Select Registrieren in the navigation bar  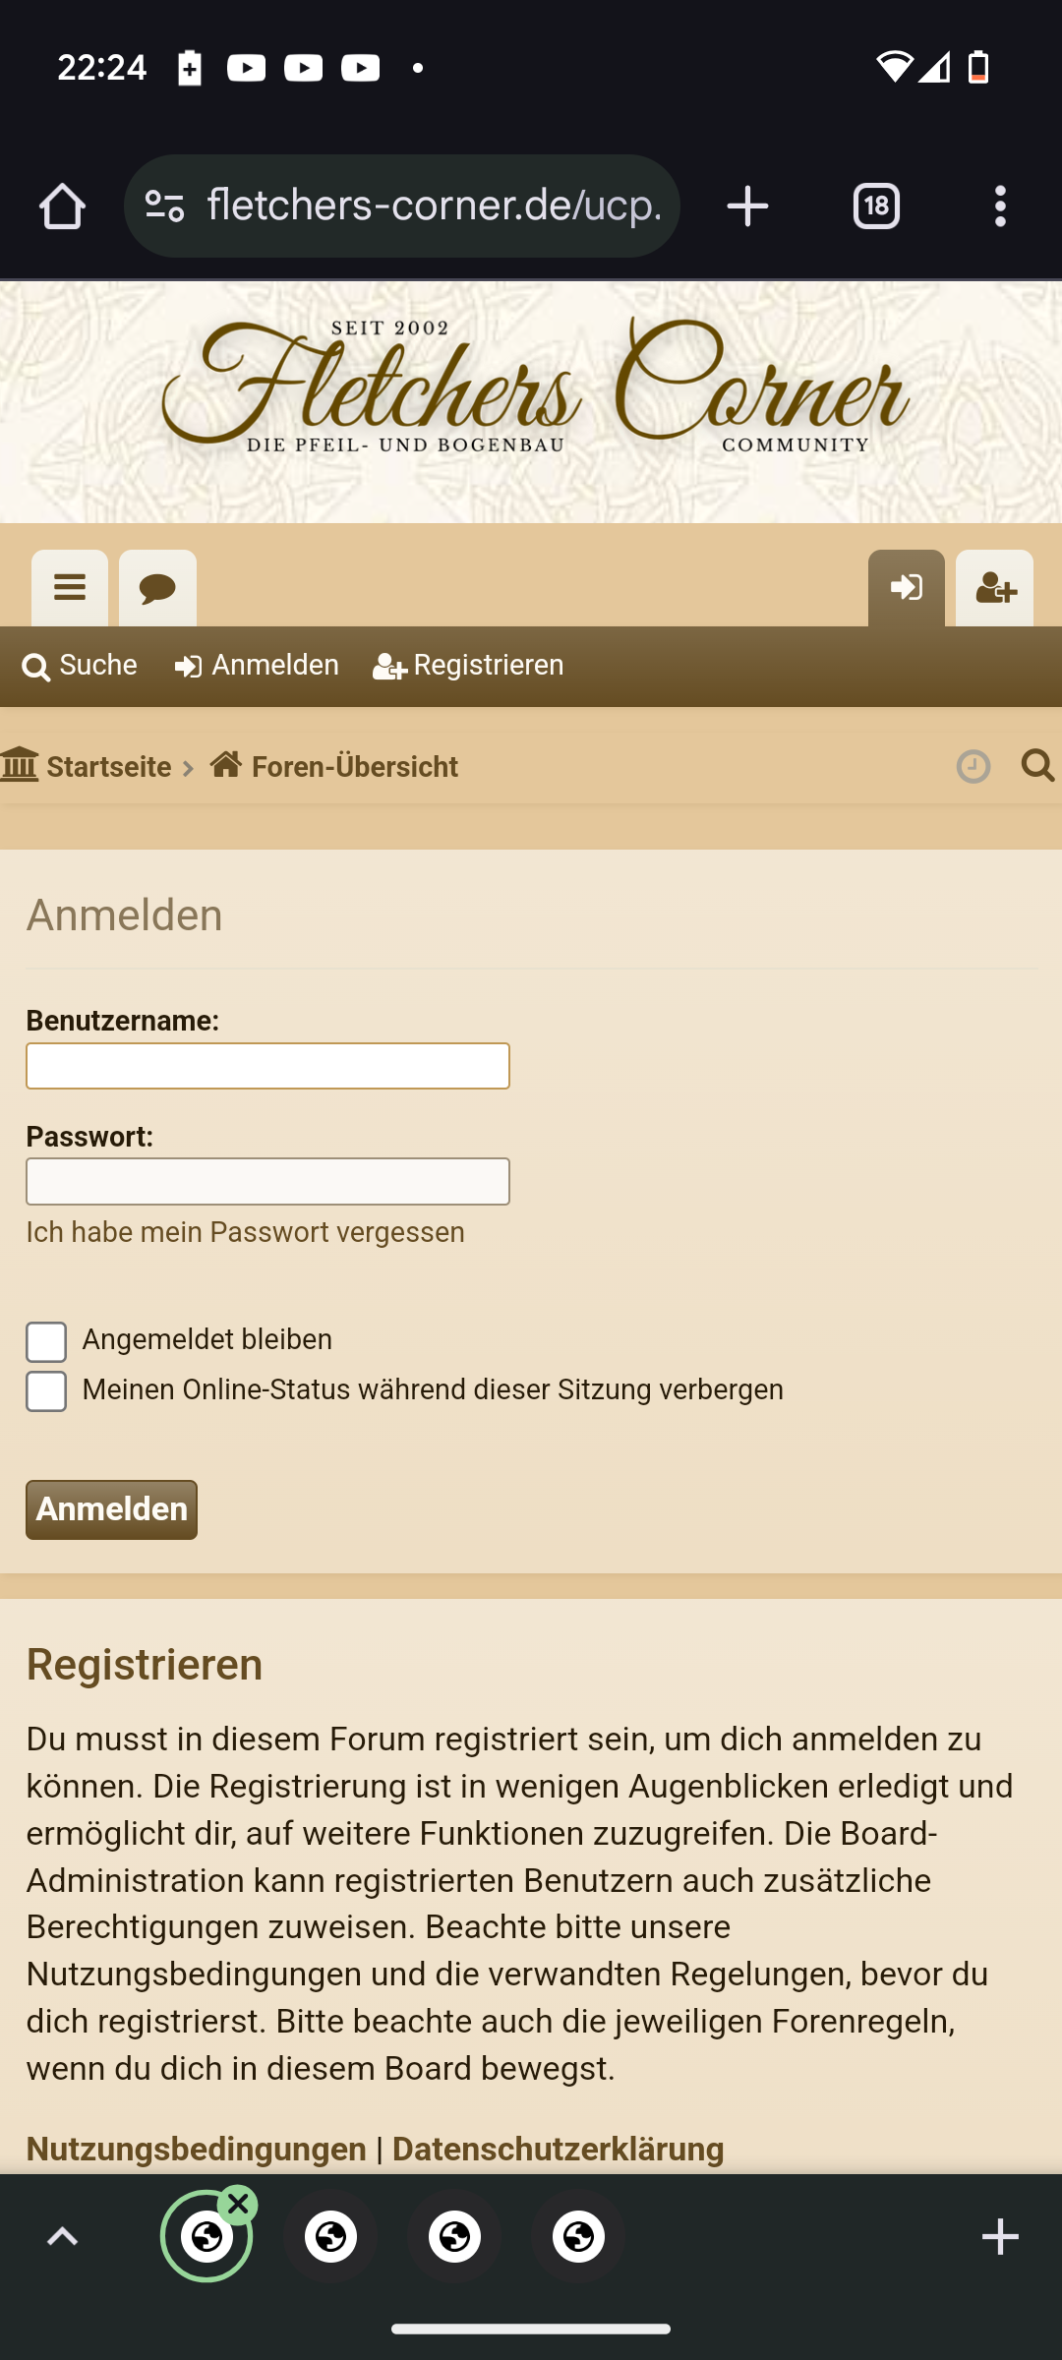pos(468,666)
